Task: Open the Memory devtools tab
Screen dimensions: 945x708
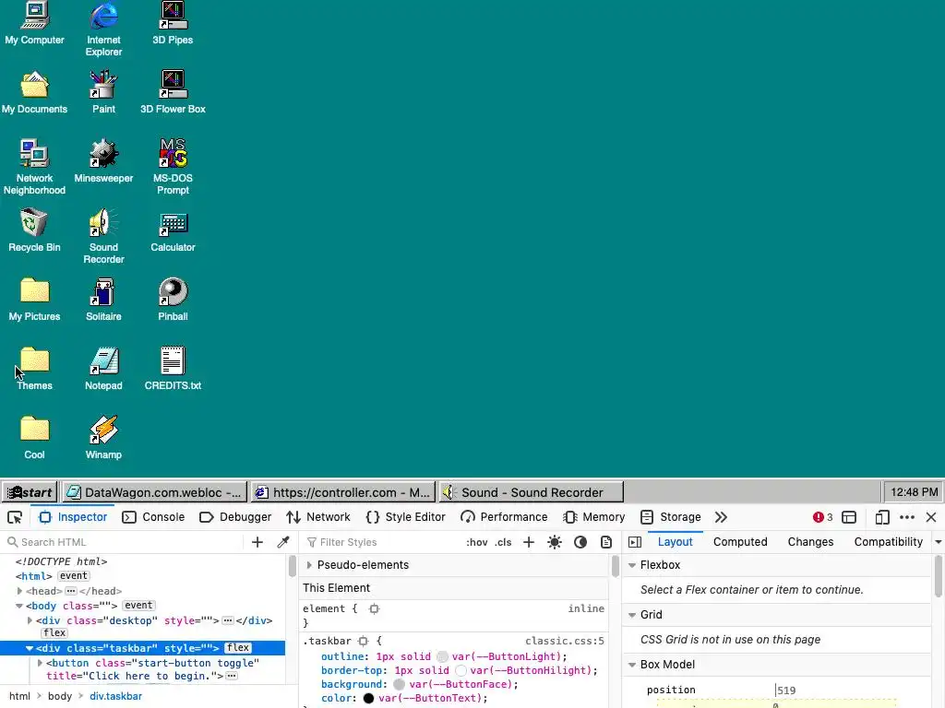Action: [593, 517]
